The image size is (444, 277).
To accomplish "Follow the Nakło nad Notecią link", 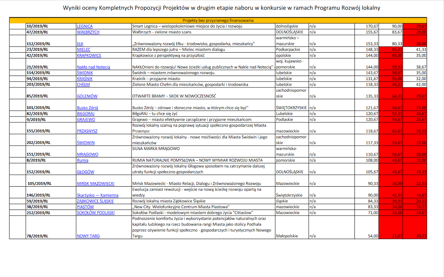I will coord(93,67).
